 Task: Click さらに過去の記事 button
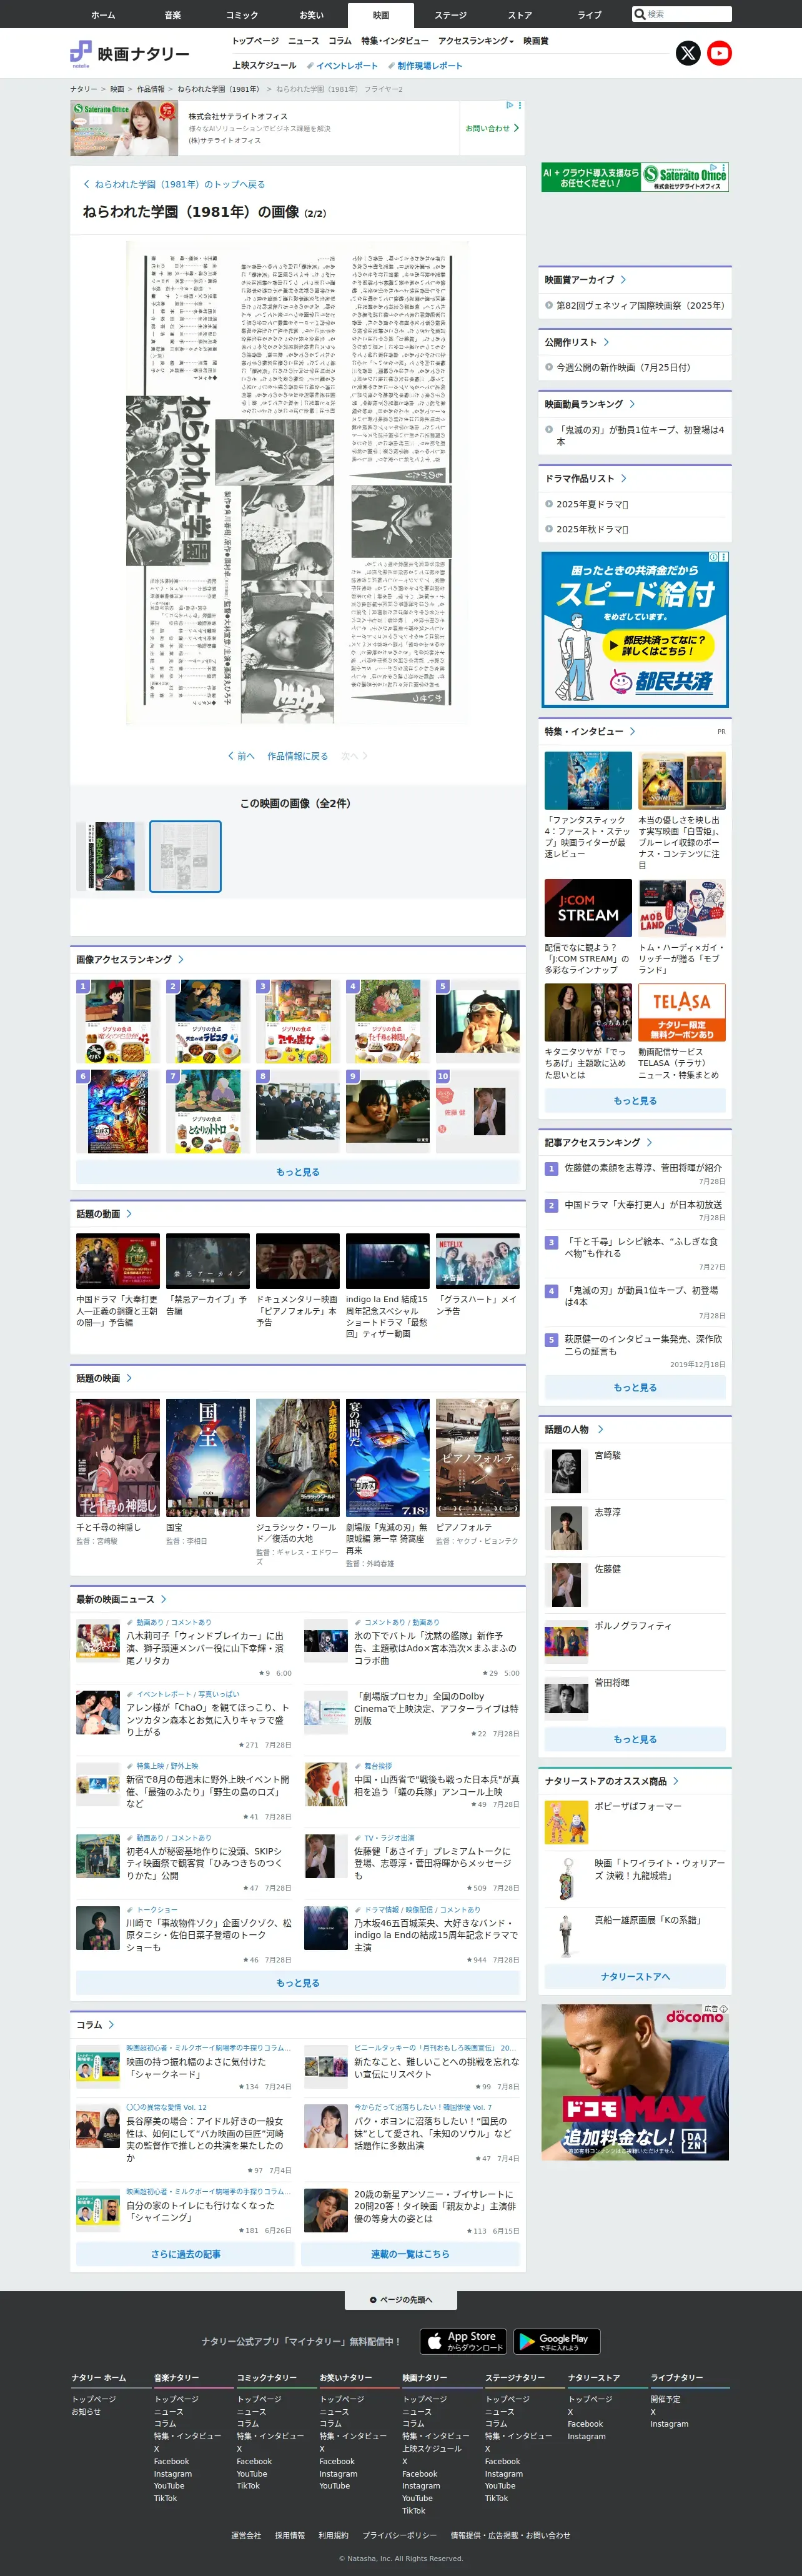[186, 2254]
